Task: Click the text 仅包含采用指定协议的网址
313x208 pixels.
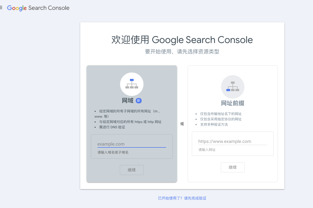Action: click(221, 119)
